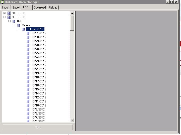Collapse the Bid node

[x=10, y=21]
